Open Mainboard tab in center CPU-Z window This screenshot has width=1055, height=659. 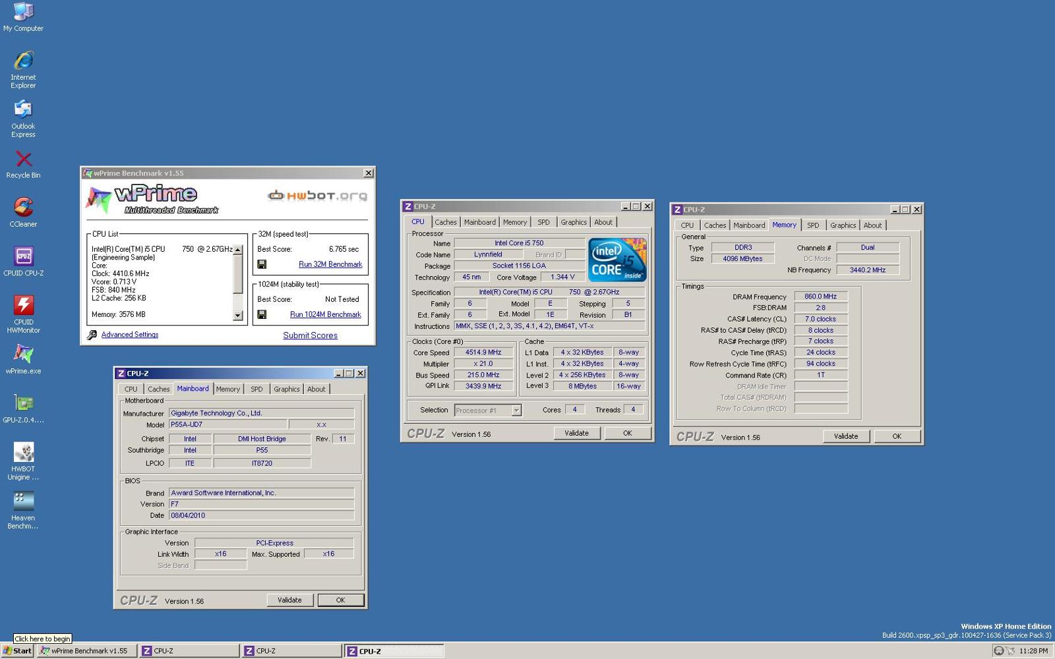480,222
